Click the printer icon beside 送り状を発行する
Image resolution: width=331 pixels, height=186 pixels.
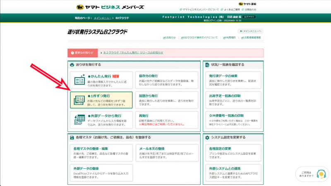[72, 65]
